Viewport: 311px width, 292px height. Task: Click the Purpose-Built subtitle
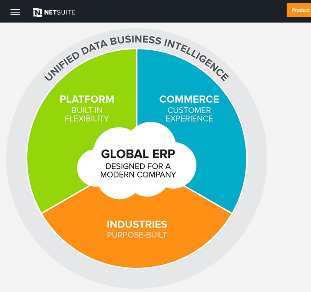point(137,235)
